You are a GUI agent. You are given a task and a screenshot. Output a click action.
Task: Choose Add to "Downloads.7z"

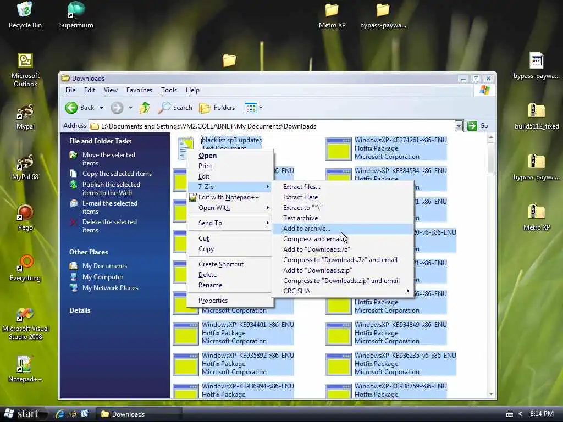point(343,249)
